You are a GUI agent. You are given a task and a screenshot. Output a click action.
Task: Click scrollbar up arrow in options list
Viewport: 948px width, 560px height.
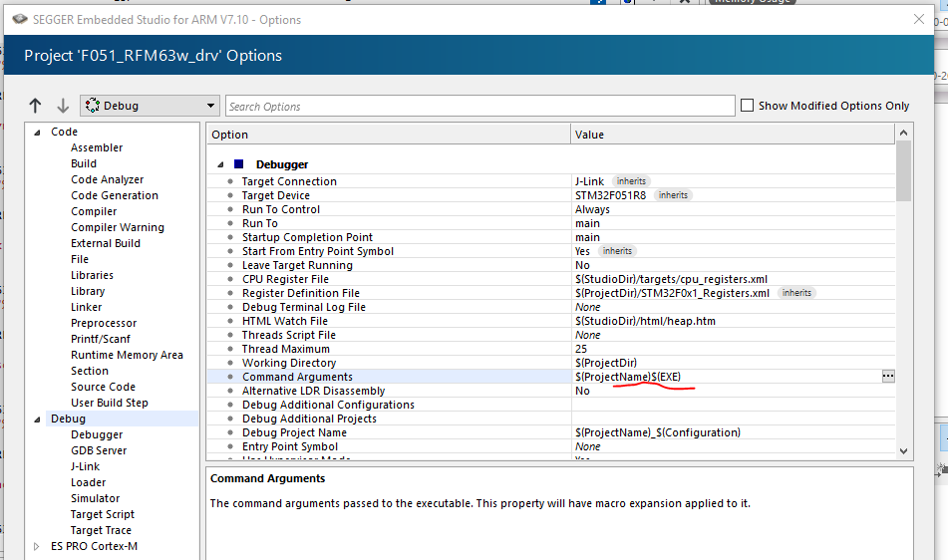[x=903, y=133]
